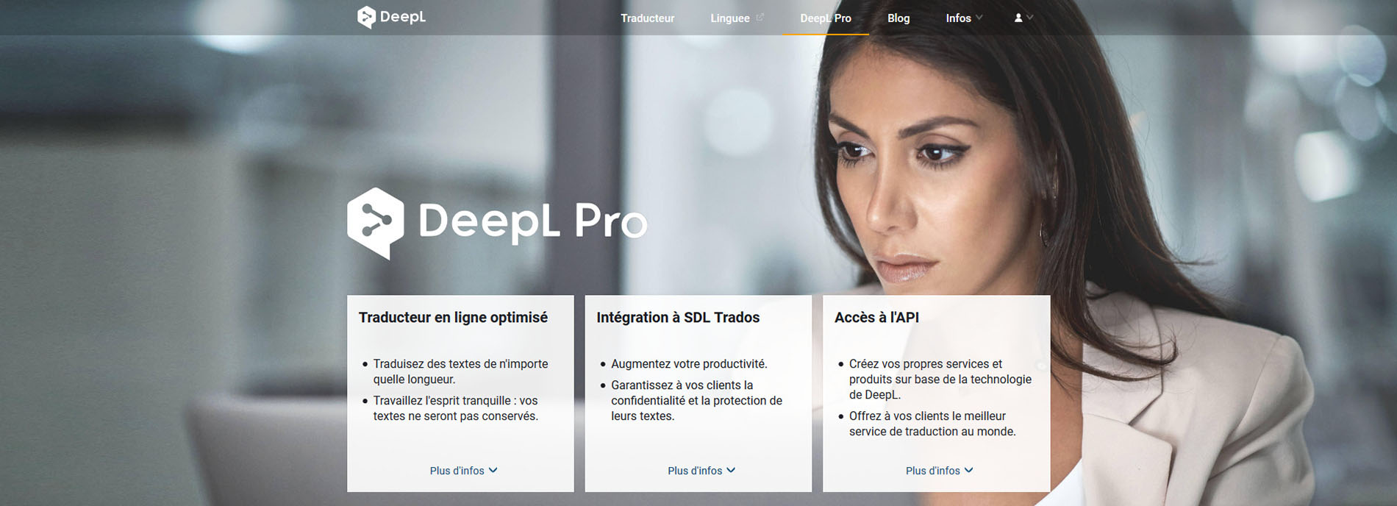Click the large DeepL Pro hexagon logo

[376, 224]
